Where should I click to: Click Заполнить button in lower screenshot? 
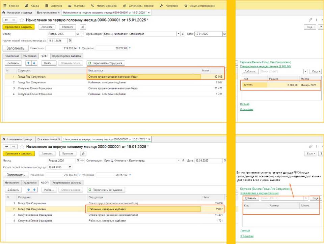coord(16,175)
